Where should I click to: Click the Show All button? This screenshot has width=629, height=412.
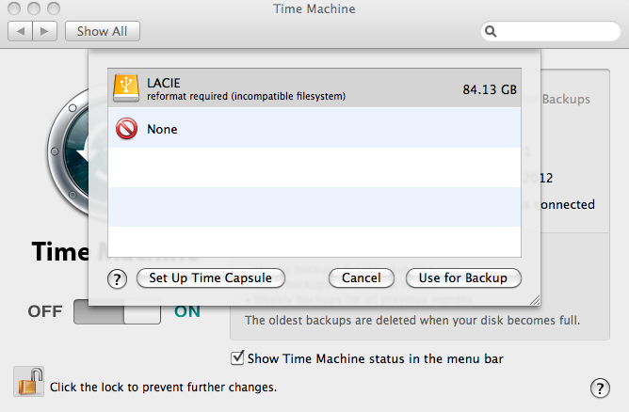(102, 31)
